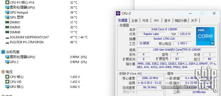Minimize the CPU-Z window

pyautogui.click(x=190, y=14)
